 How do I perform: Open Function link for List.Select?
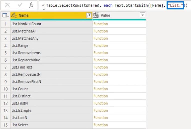point(101,125)
